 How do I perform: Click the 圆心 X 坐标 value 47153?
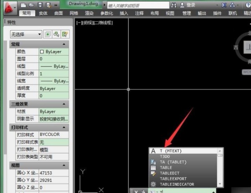tap(54, 173)
